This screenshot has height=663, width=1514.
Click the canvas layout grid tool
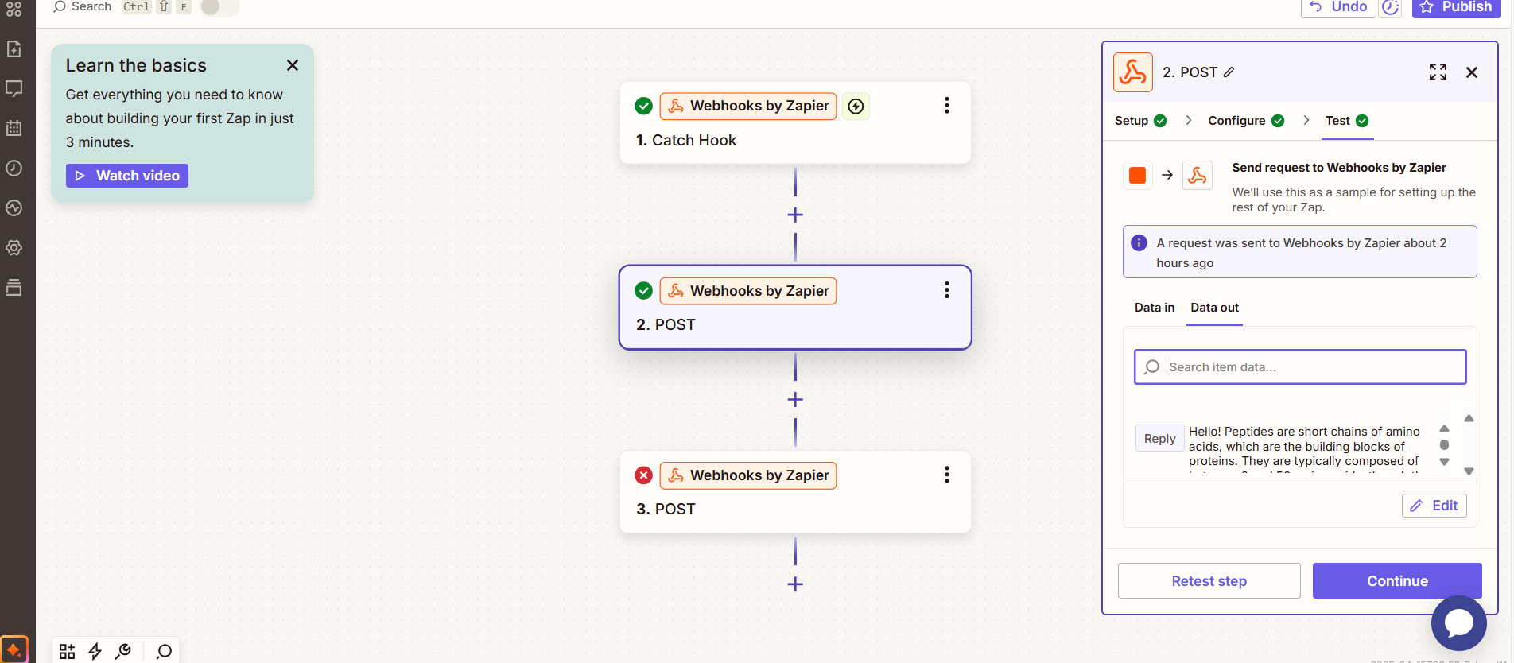pos(68,652)
